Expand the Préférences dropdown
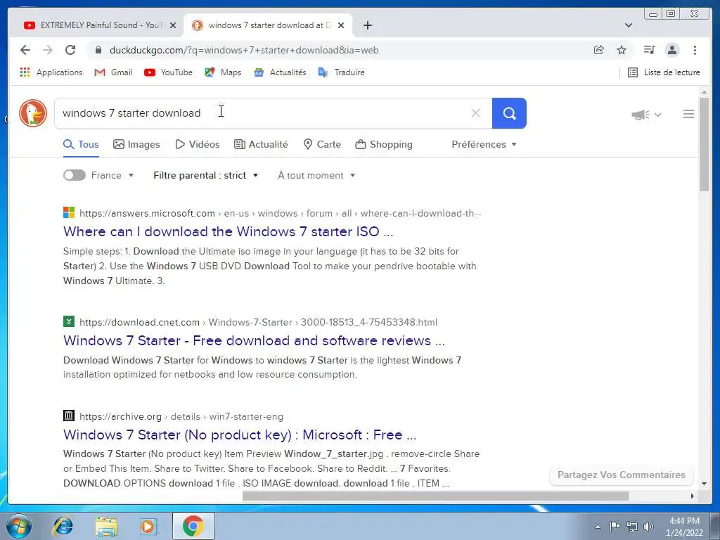 click(484, 144)
